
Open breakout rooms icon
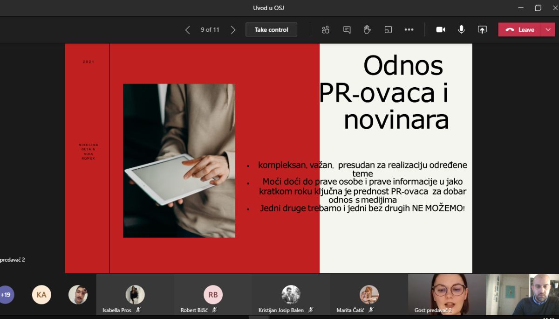[x=388, y=30]
